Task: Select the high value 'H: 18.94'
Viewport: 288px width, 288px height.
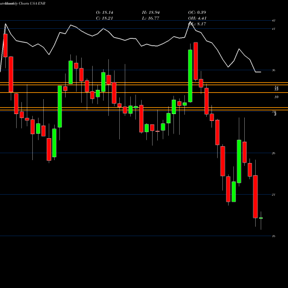Action: tap(151, 13)
